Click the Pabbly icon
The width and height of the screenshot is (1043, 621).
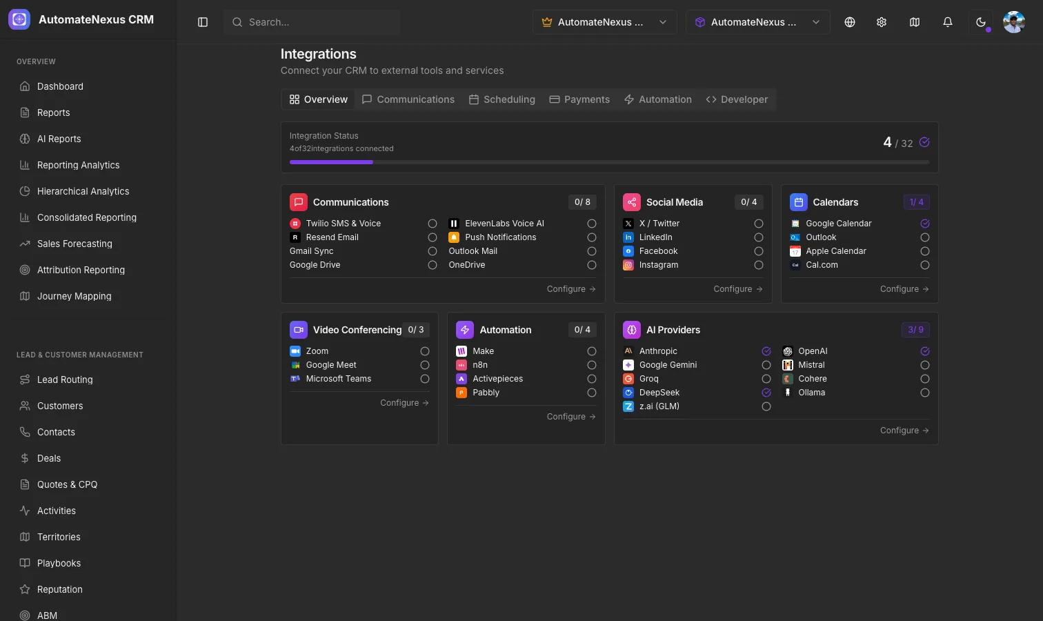[461, 393]
